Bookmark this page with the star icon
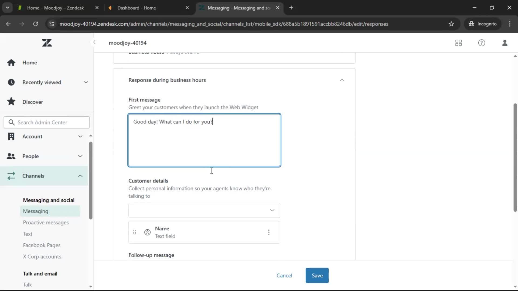 (x=451, y=24)
